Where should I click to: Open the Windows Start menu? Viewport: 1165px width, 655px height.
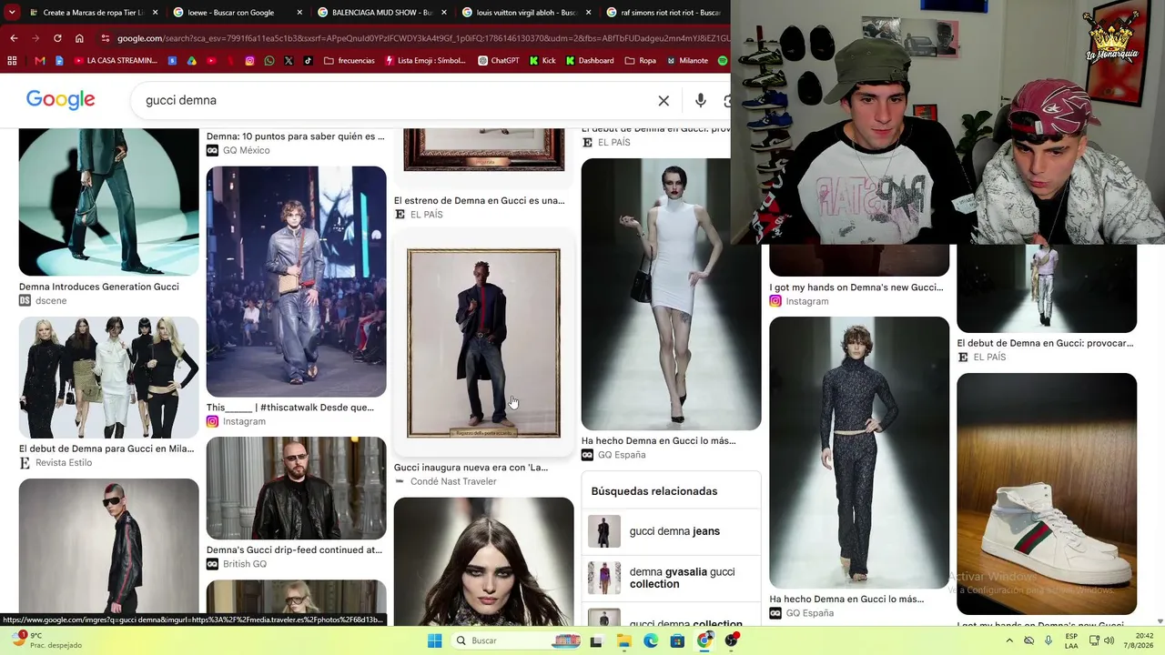[x=435, y=640]
